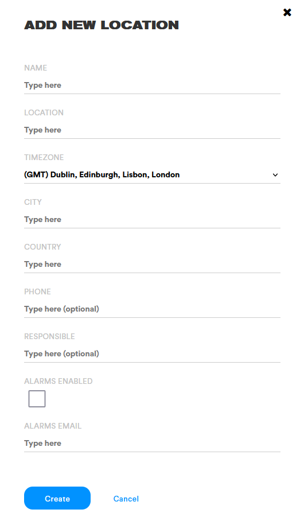
Task: Select the City input field
Action: click(x=152, y=220)
